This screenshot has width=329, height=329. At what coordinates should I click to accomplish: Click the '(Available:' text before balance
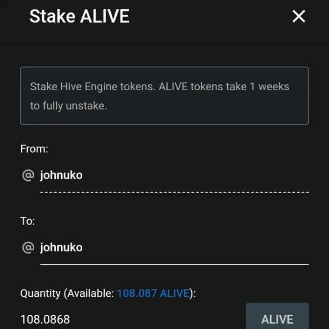89,293
